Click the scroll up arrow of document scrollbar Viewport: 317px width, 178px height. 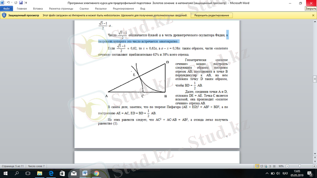[x=315, y=22]
